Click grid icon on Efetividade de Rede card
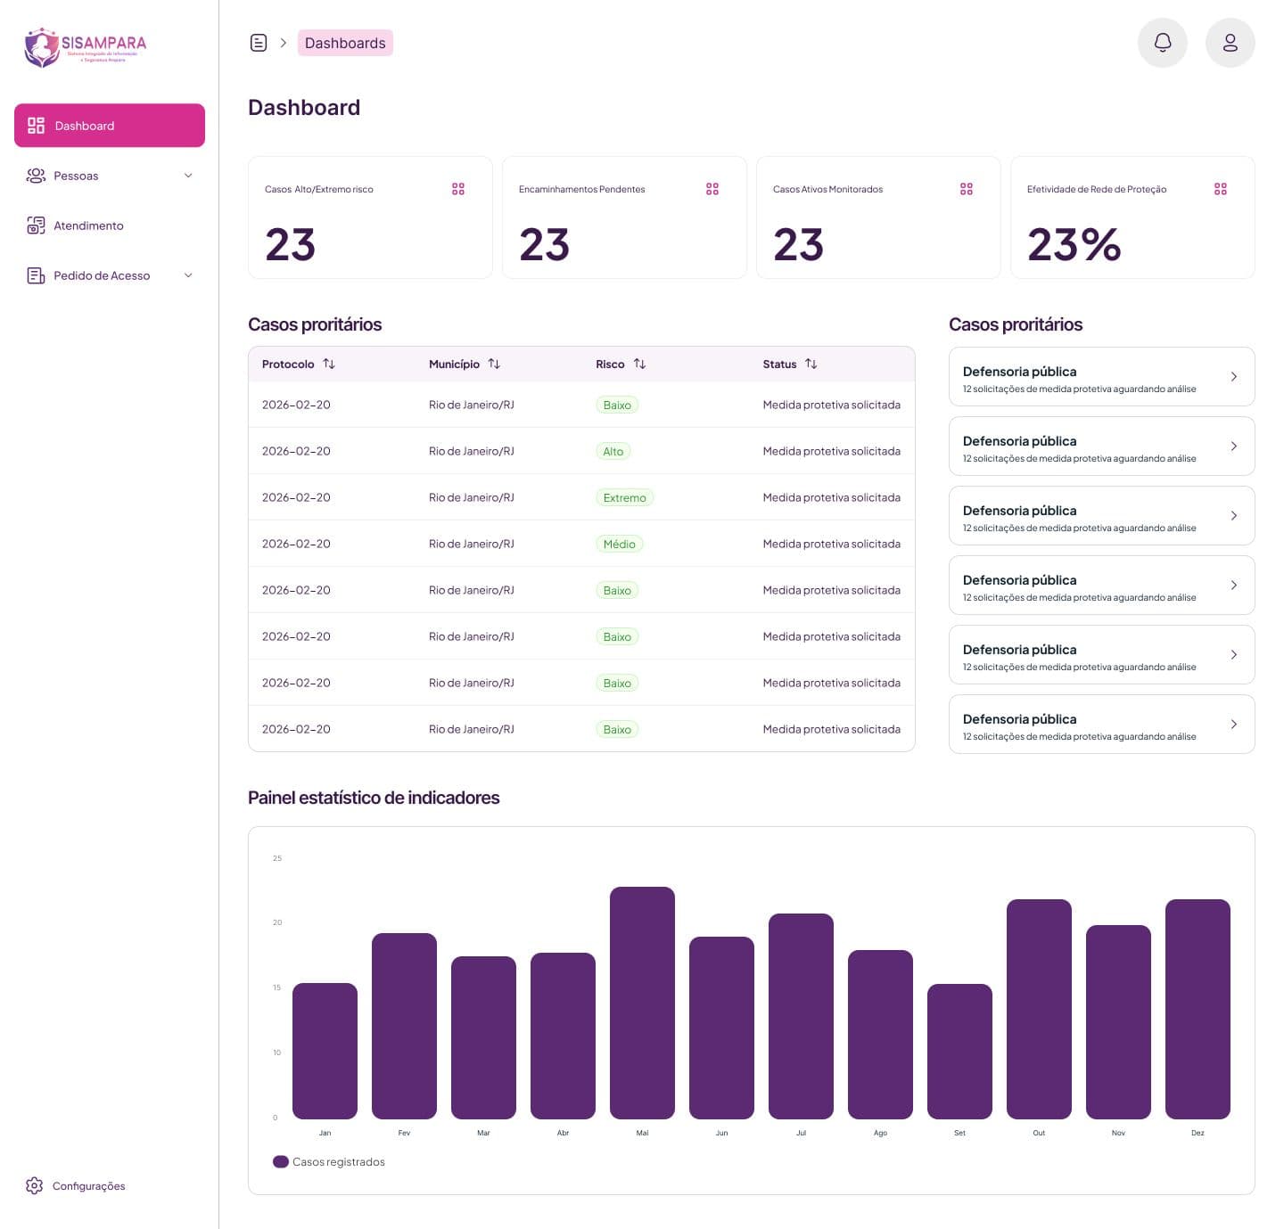The width and height of the screenshot is (1284, 1229). [1220, 189]
